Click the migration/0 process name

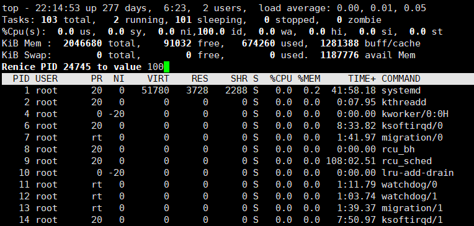(x=412, y=137)
